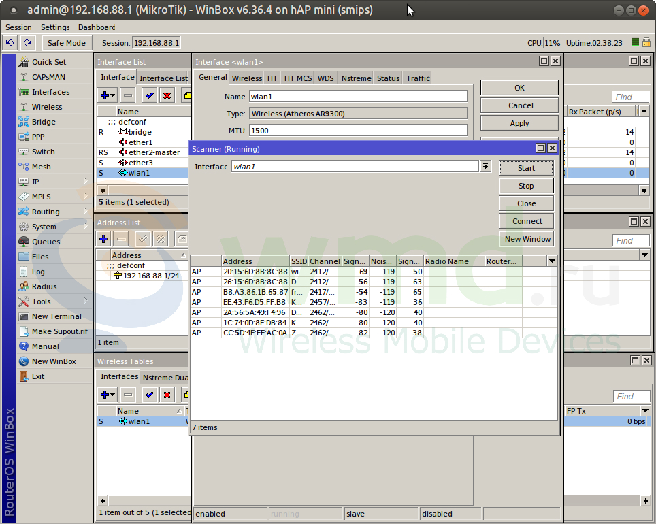Switch to Status tab
The height and width of the screenshot is (524, 656).
point(389,78)
